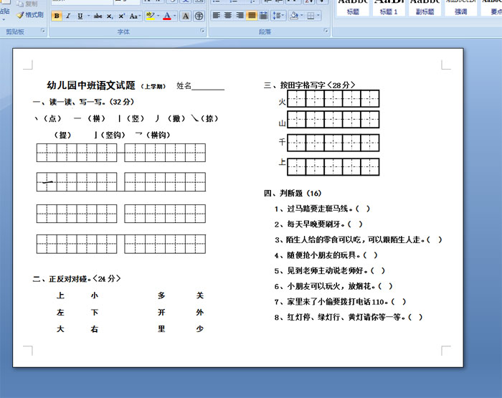Image resolution: width=502 pixels, height=398 pixels.
Task: Apply subscript formatting
Action: click(110, 16)
